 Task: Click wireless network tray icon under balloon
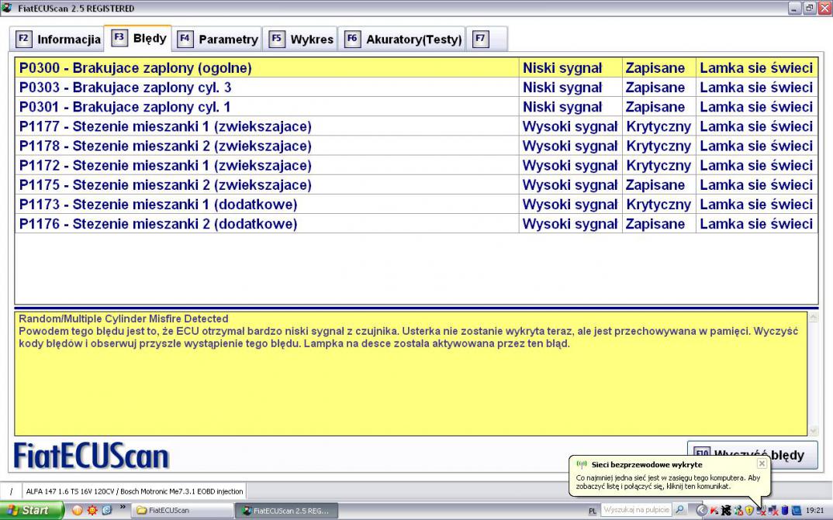point(762,511)
